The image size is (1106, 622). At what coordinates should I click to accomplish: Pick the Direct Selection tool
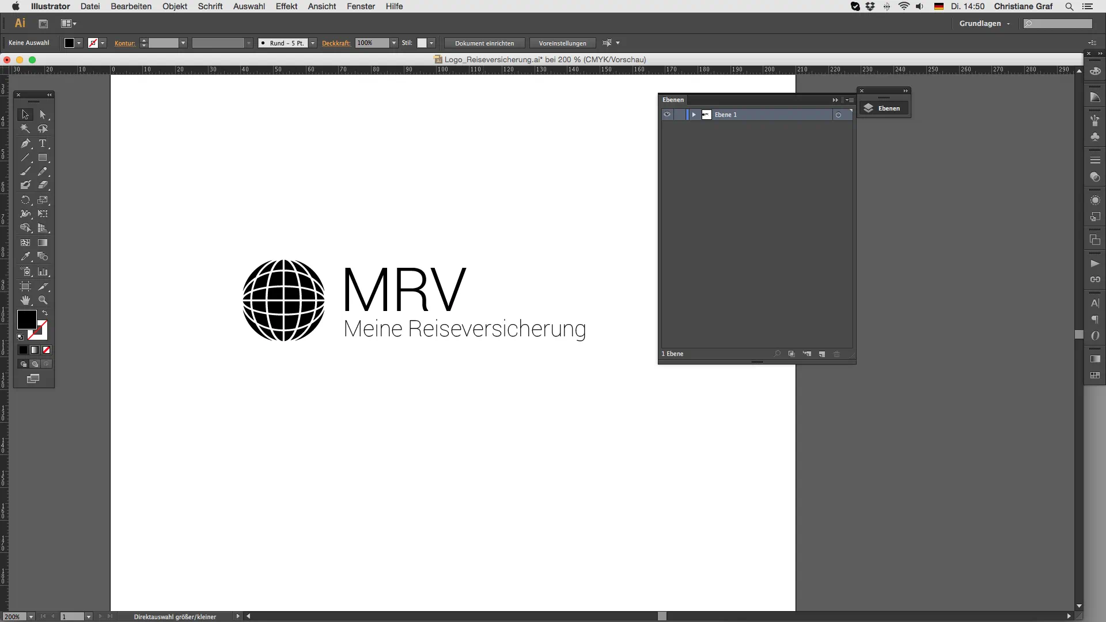43,115
